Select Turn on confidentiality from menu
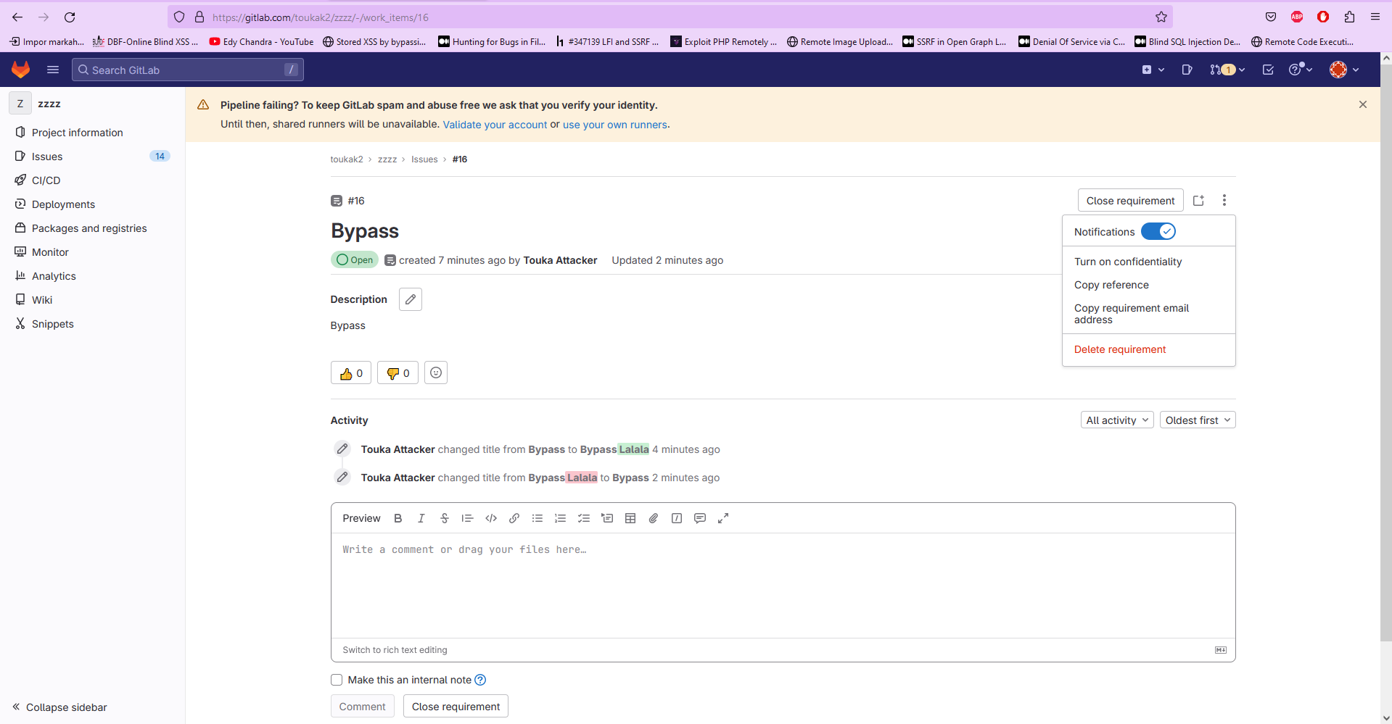1392x724 pixels. (x=1127, y=262)
